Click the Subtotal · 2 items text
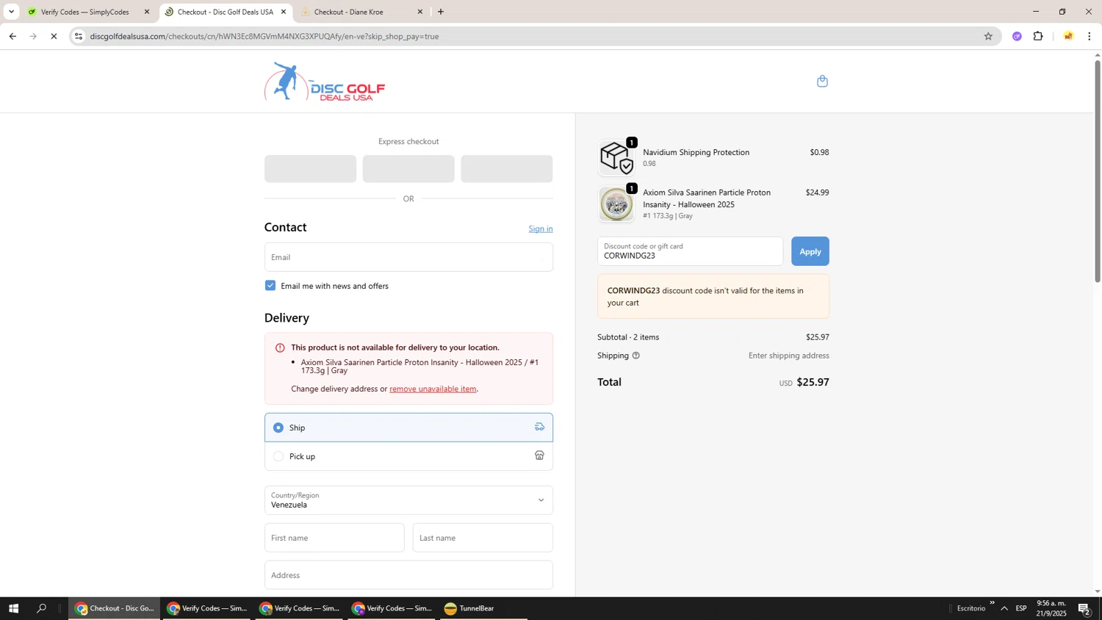 628,337
